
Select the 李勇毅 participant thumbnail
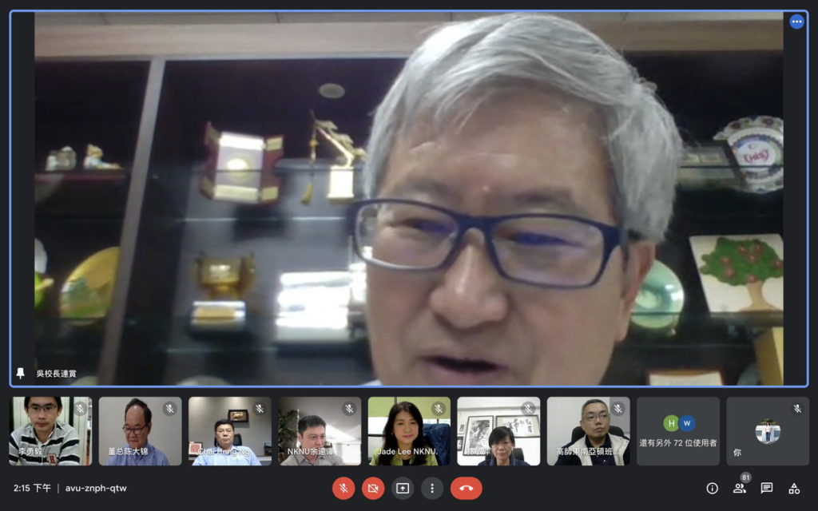50,431
